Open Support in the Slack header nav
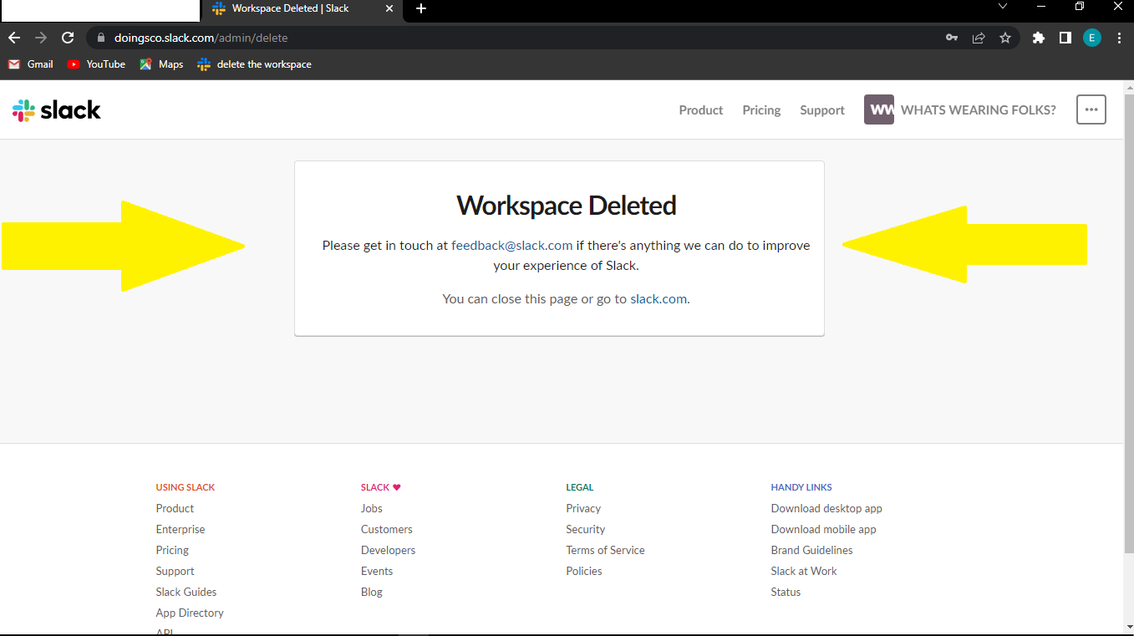 pos(822,110)
